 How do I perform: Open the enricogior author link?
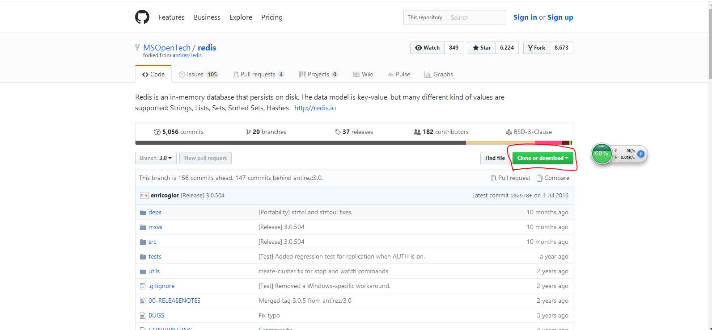coord(165,196)
